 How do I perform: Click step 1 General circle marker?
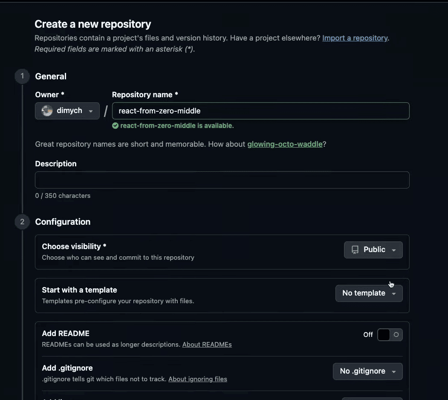[22, 76]
